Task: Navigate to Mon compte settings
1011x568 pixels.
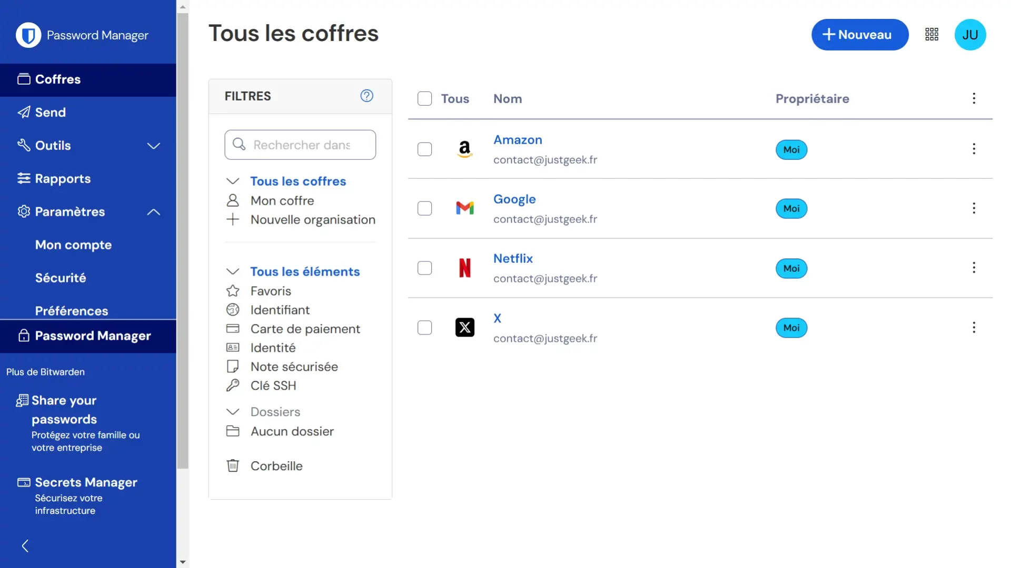Action: coord(73,244)
